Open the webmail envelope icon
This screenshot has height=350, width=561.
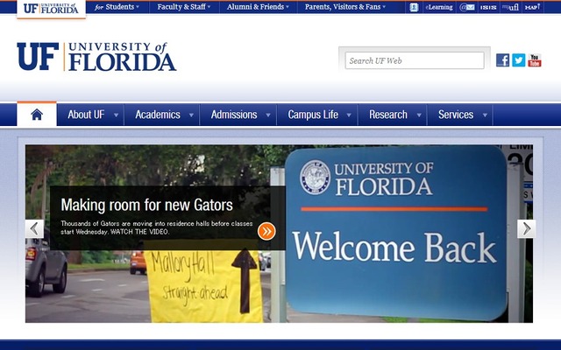[x=467, y=7]
